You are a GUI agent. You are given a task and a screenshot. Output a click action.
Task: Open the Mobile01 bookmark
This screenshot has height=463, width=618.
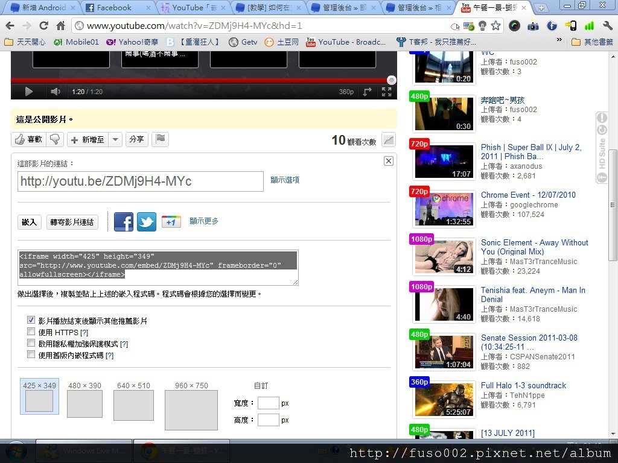click(x=76, y=42)
